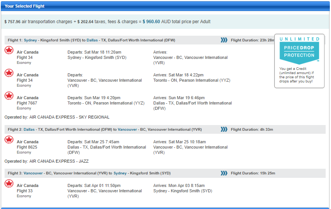Image resolution: width=331 pixels, height=209 pixels.
Task: Click Air Canada logo next to Flight 7667
Action: click(9, 96)
